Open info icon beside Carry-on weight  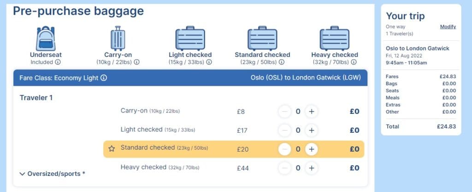(137, 62)
